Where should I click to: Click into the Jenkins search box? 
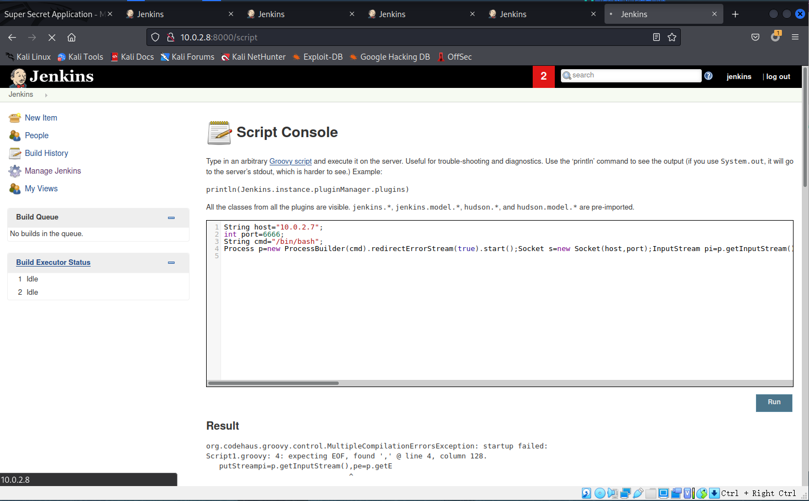631,76
